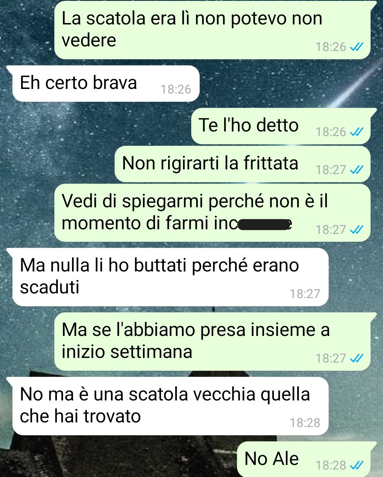383x477 pixels.
Task: Tap the 'Vedi di spiegarmi' message
Action: click(x=213, y=213)
